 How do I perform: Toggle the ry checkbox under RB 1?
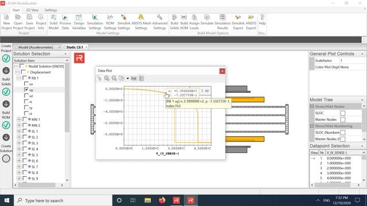pyautogui.click(x=26, y=108)
